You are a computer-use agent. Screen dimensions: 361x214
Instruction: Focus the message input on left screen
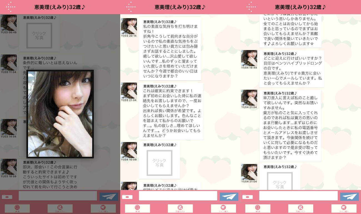coord(58,196)
